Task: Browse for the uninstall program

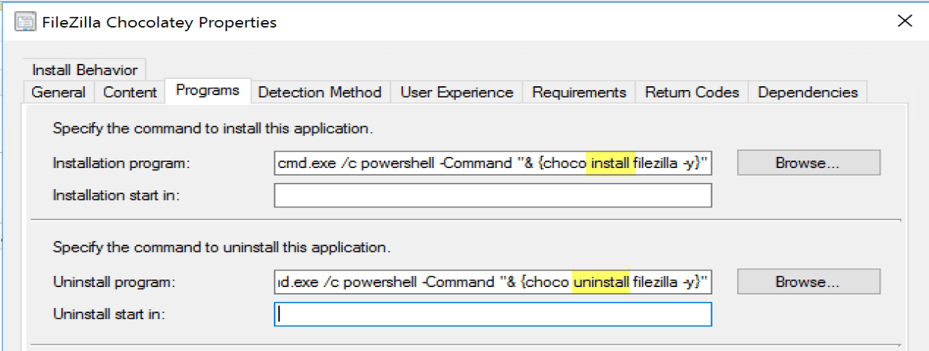Action: (x=809, y=282)
